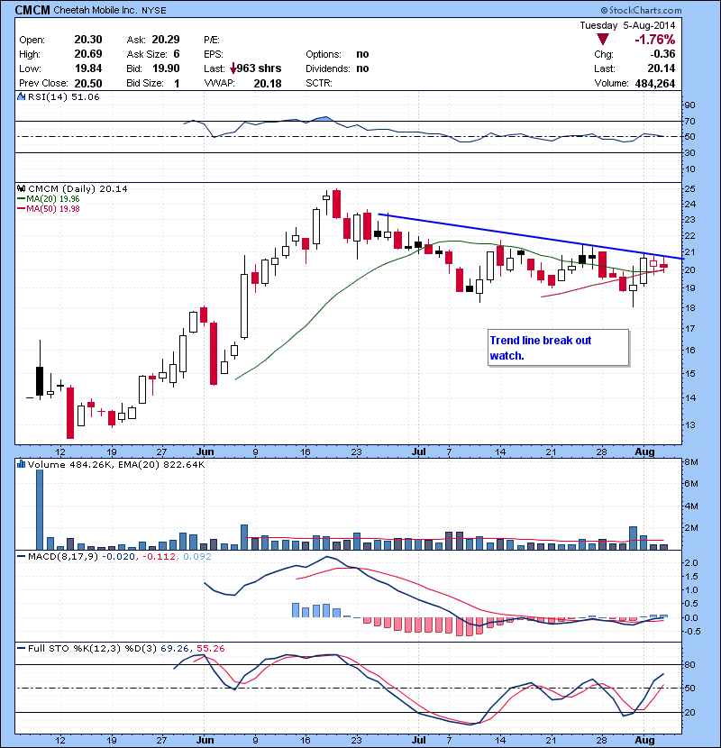
Task: Click the blue MACD legend line marker
Action: (21, 557)
